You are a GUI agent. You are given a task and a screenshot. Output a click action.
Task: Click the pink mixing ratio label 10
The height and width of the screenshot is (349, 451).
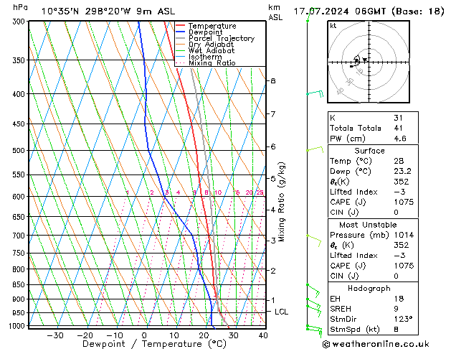click(x=218, y=192)
